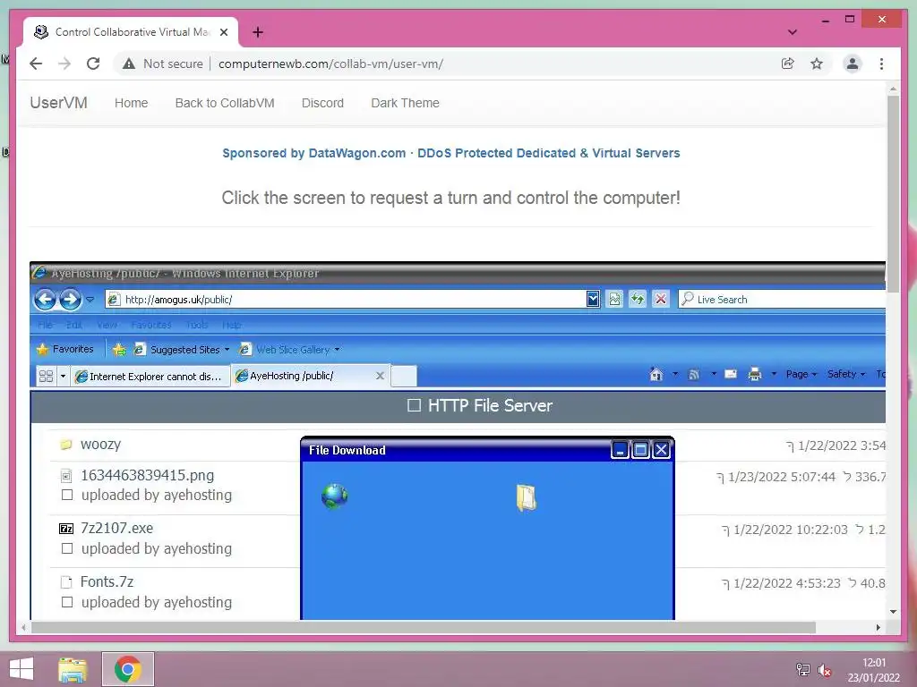Open File Explorer from the taskbar
The image size is (917, 687).
click(73, 669)
